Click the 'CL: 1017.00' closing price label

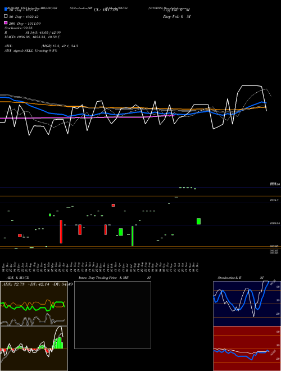coord(106,10)
